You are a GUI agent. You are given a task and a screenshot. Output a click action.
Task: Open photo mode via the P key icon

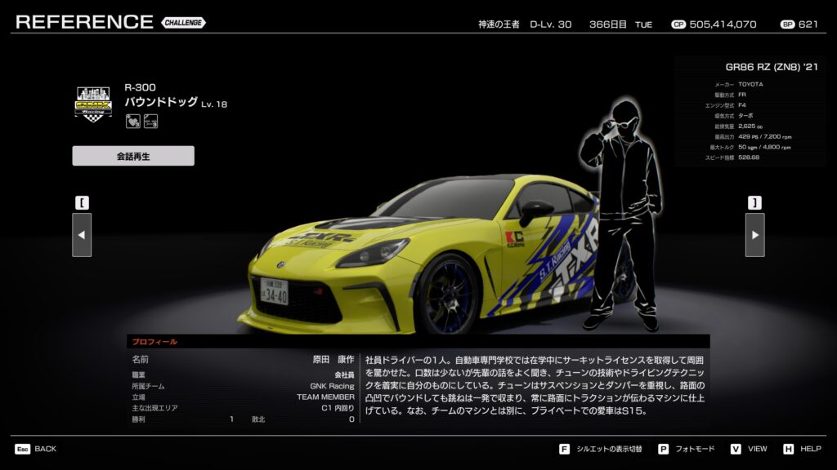click(x=663, y=449)
